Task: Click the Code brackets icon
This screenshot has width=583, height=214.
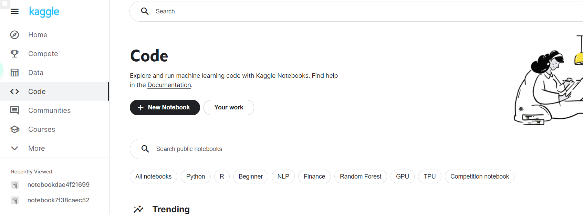Action: click(14, 92)
